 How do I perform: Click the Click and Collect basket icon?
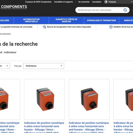click(x=44, y=27)
